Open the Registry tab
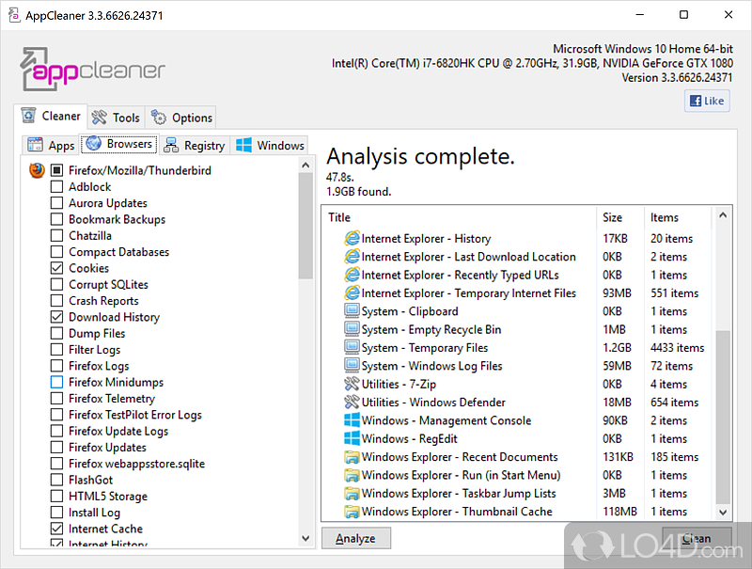752x569 pixels. 195,145
